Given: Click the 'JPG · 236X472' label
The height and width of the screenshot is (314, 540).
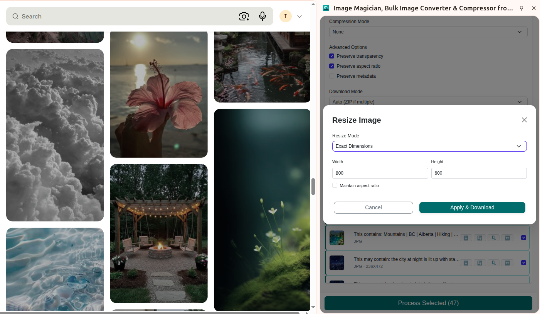Looking at the screenshot, I should 368,266.
